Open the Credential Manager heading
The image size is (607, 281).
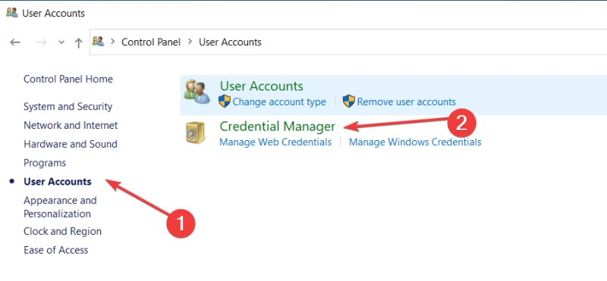point(277,126)
